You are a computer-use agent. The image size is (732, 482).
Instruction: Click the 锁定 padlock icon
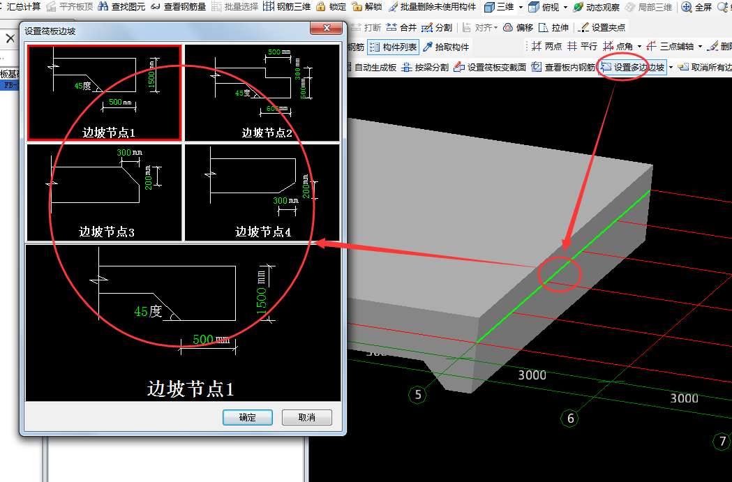[320, 6]
